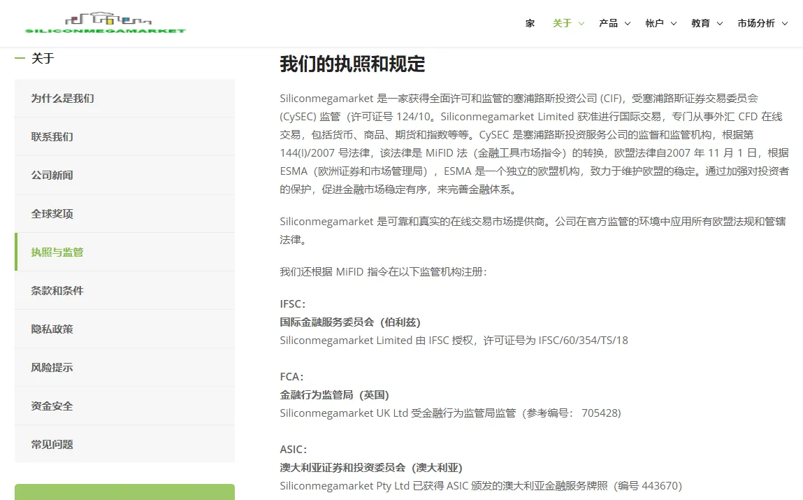Click the FCA: label
The height and width of the screenshot is (500, 803).
[x=291, y=376]
